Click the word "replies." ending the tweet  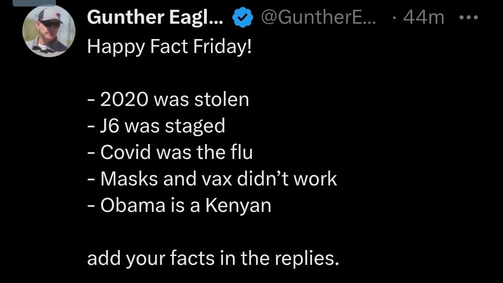click(306, 258)
